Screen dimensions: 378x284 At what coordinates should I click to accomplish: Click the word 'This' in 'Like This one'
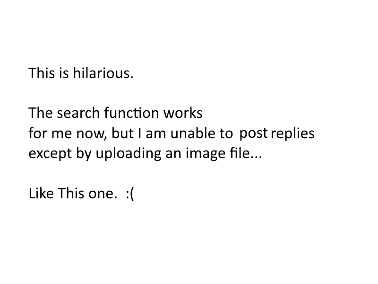coord(70,193)
